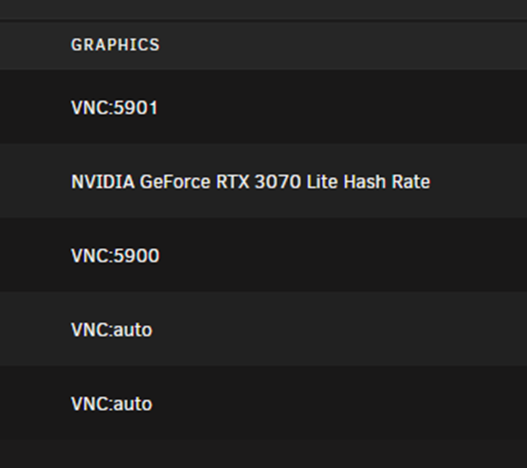Click the word GeForce in the GPU row
Screen dimensions: 527x468
pos(174,182)
